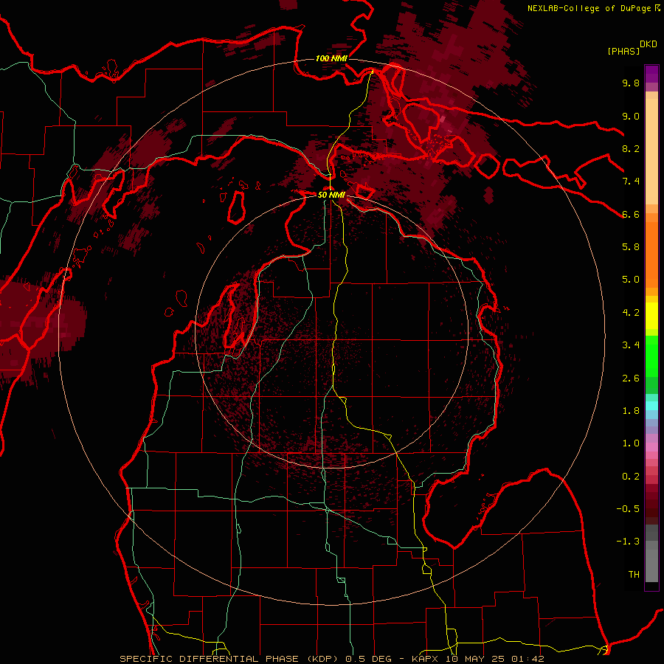Click the purple swatch atop the color bar
This screenshot has height=664, width=664.
coord(651,74)
